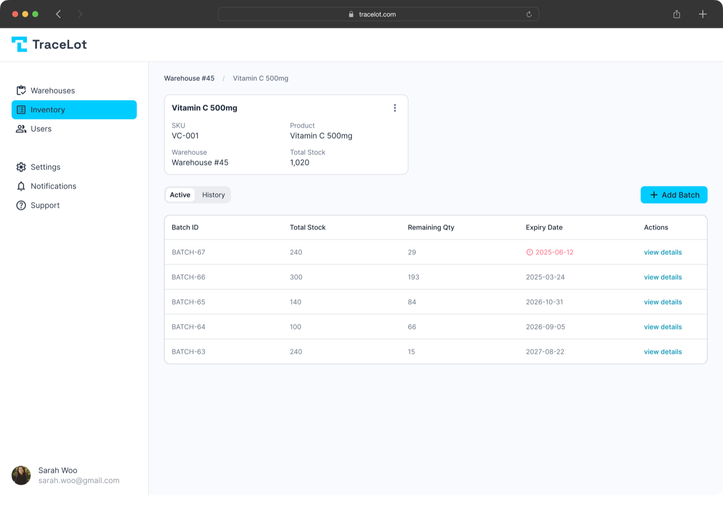
Task: Open Settings via the gear icon
Action: coord(21,167)
